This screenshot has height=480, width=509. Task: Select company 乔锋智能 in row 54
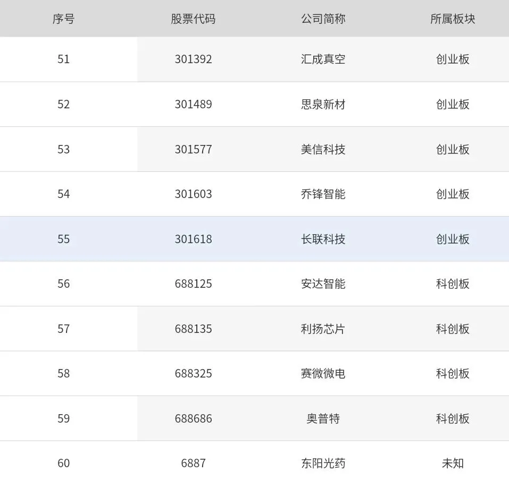coord(323,194)
